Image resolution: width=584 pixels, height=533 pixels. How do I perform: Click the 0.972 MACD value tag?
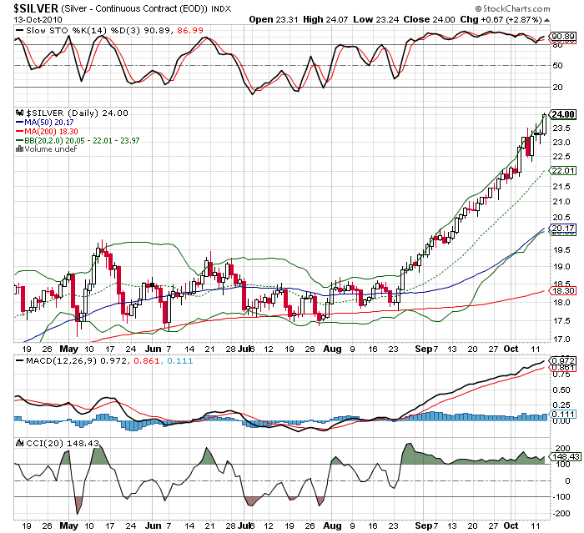click(x=563, y=360)
